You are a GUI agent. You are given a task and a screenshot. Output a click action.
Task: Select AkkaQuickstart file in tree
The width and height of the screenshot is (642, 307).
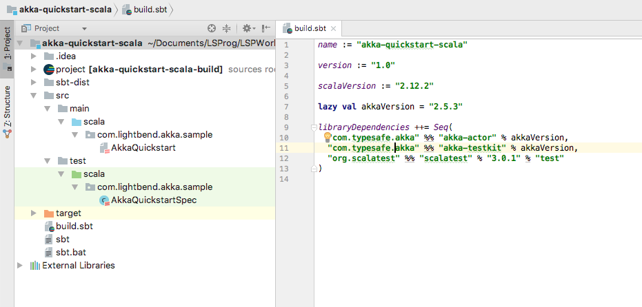point(143,148)
